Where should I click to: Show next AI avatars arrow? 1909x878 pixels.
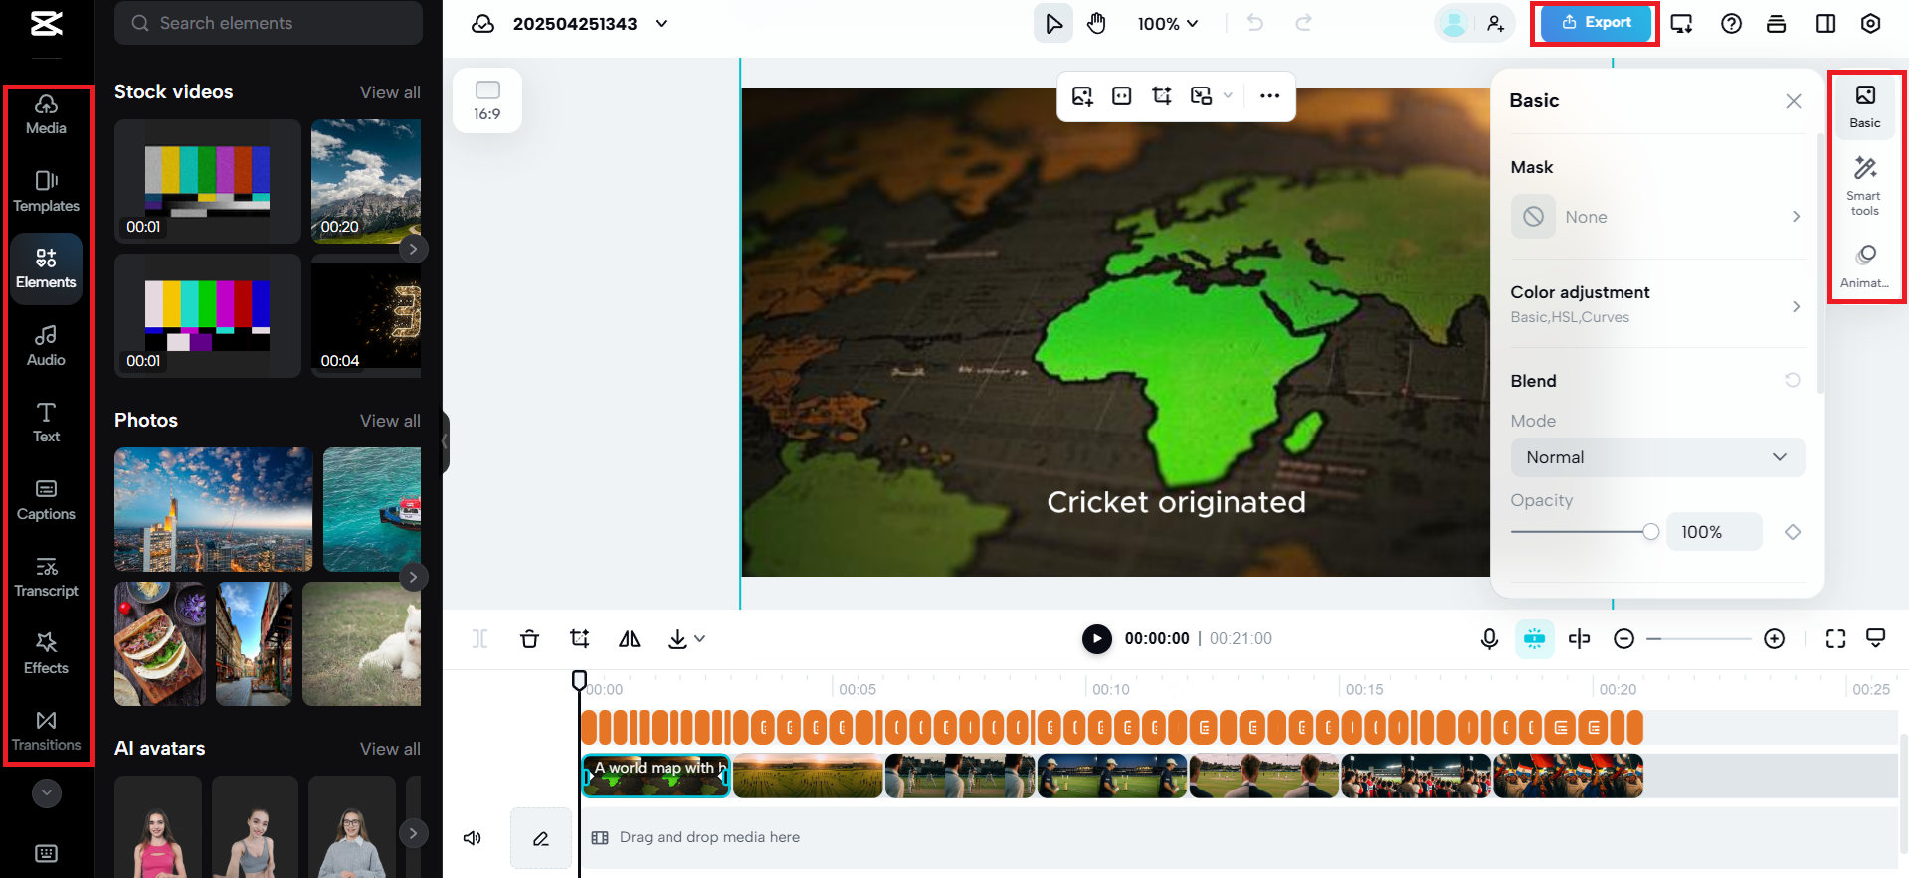click(413, 833)
